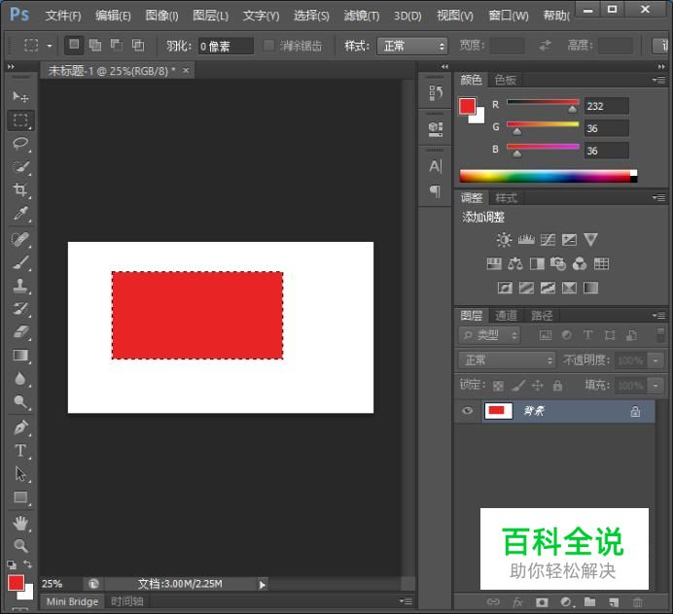Image resolution: width=673 pixels, height=614 pixels.
Task: Select the Brush tool
Action: coord(20,262)
